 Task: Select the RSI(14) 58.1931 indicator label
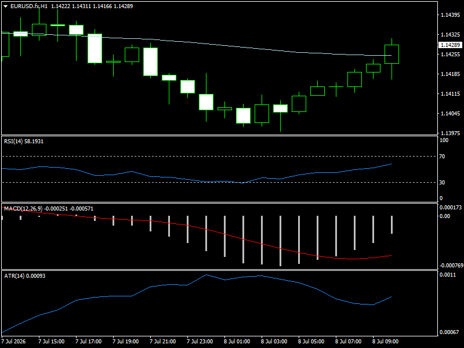tap(24, 142)
